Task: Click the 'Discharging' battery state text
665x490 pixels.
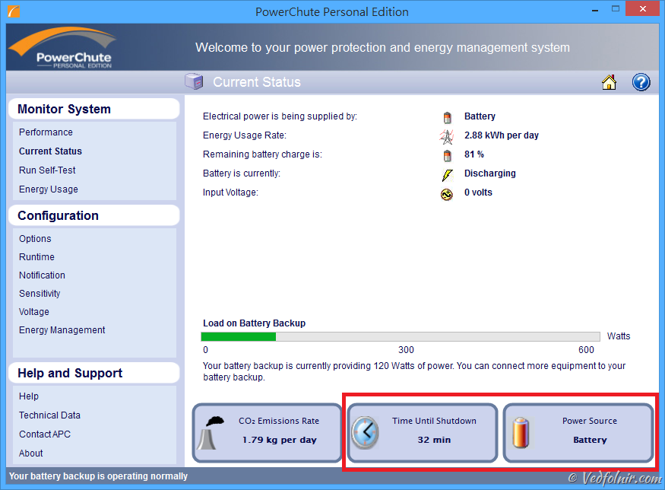Action: pos(490,173)
